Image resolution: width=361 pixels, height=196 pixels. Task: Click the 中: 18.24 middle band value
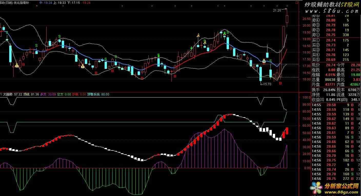point(46,3)
